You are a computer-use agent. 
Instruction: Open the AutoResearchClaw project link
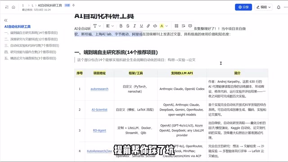[99, 151]
